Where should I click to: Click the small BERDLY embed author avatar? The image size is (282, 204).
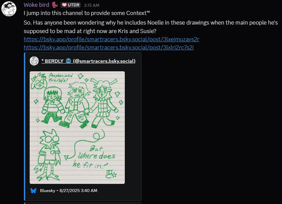pyautogui.click(x=34, y=61)
